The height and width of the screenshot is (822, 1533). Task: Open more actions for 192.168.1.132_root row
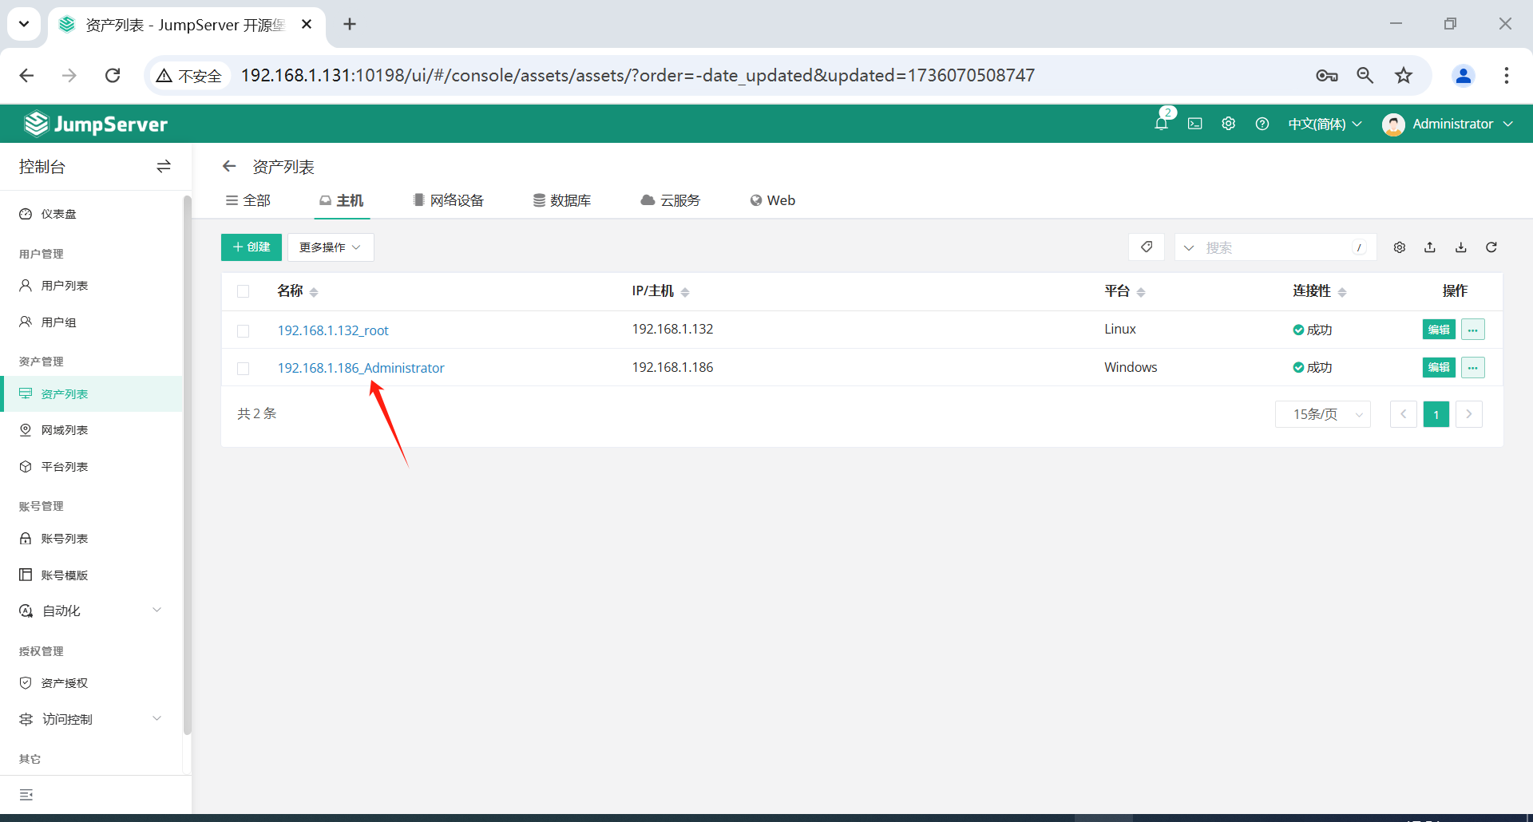pos(1473,330)
